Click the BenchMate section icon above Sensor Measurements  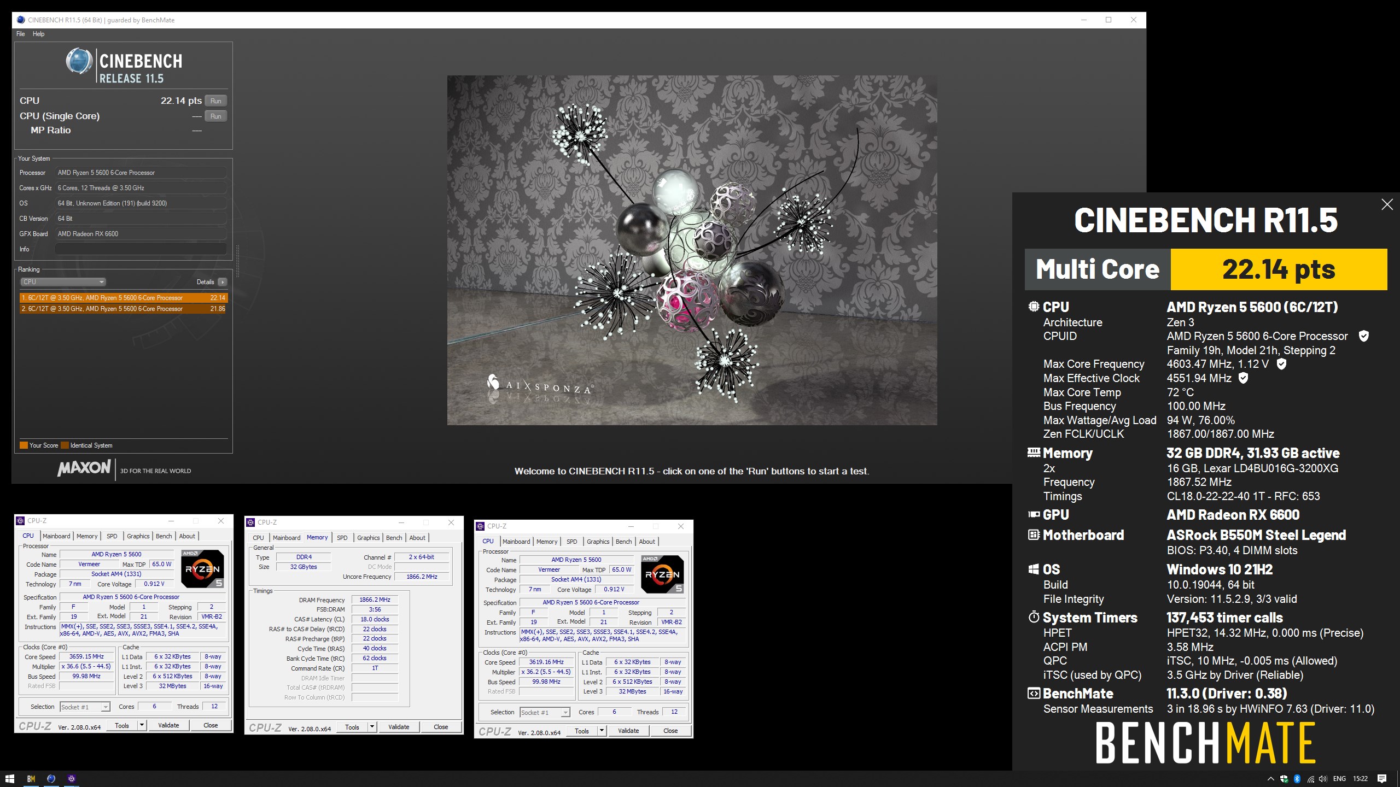point(1034,694)
